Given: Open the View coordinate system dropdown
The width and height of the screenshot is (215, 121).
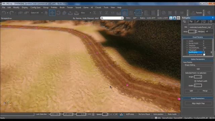Looking at the screenshot, I should (x=90, y=13).
